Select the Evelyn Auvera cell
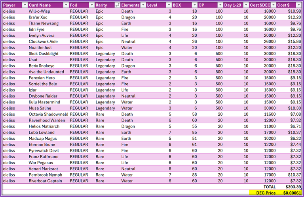This screenshot has height=197, width=304. coord(48,36)
